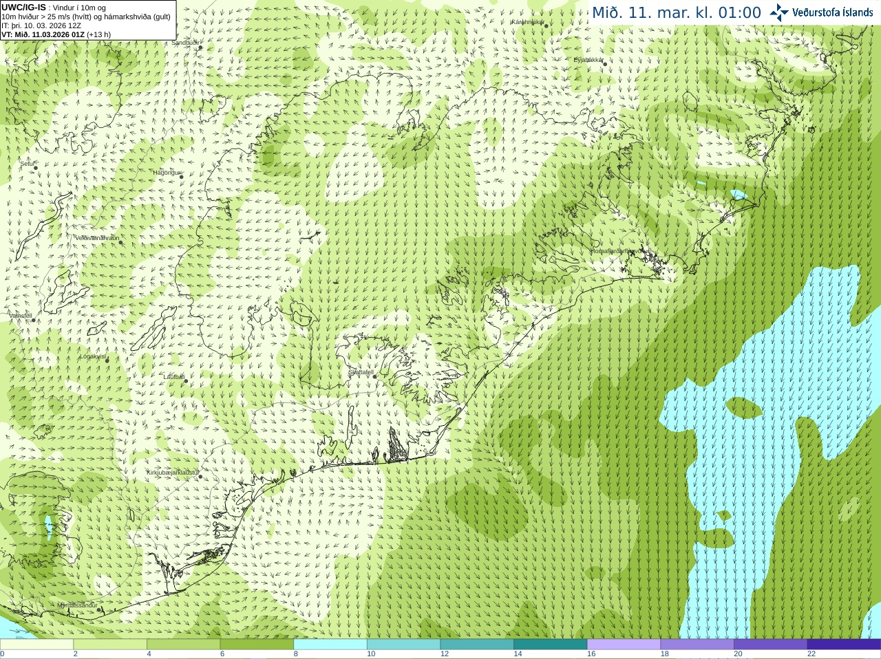The width and height of the screenshot is (881, 659).
Task: Click the Kárahnjúkar station label
Action: [528, 22]
